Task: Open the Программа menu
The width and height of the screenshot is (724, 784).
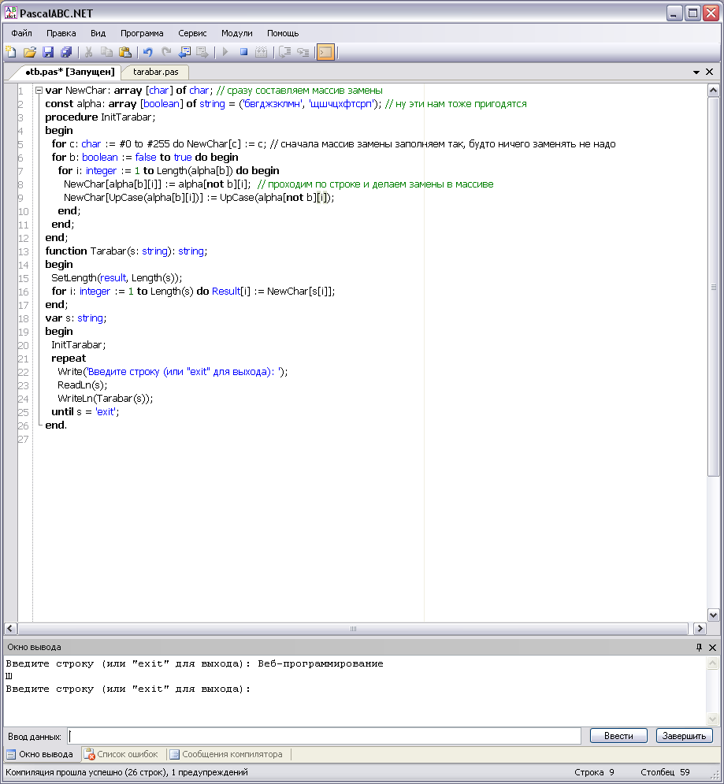Action: (142, 33)
